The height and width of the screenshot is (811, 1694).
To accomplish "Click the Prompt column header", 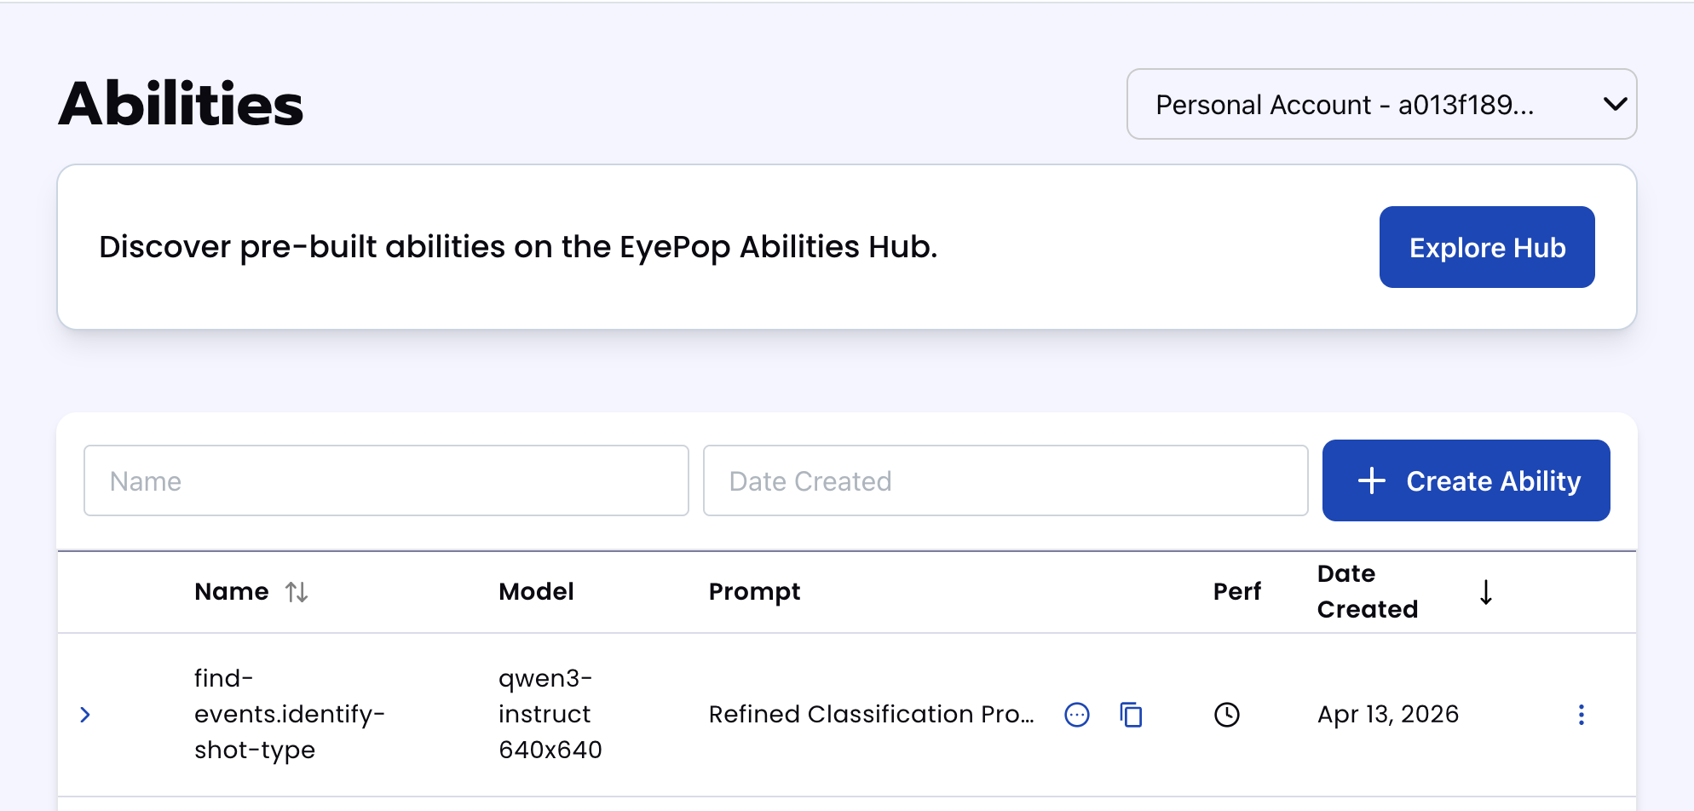I will [x=754, y=592].
